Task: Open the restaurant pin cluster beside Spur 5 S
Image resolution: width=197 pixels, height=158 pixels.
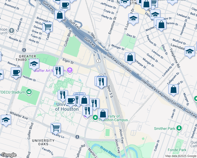Action: 101,81
